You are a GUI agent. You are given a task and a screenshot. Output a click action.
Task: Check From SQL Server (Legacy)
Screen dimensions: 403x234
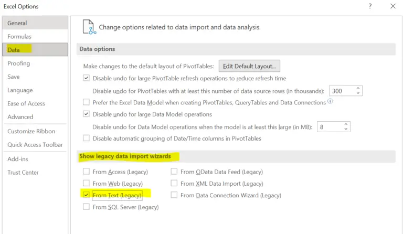[86, 207]
